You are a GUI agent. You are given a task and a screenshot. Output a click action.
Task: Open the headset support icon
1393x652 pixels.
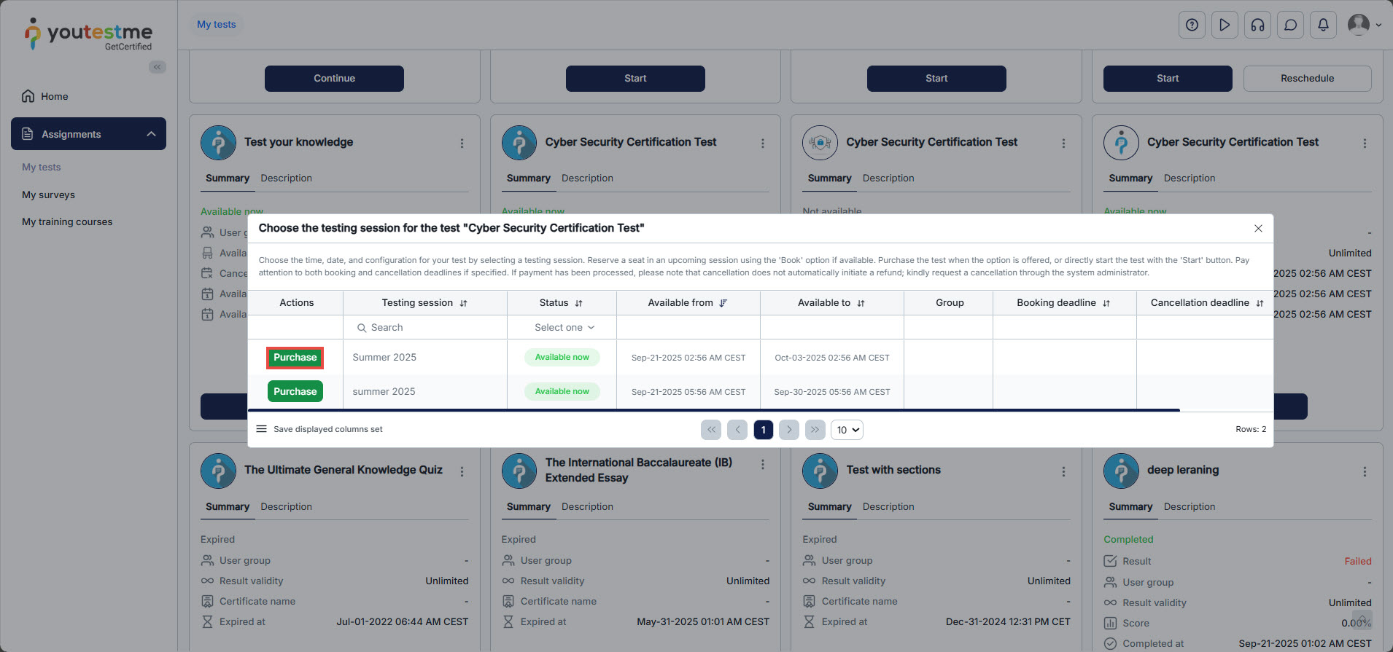[x=1257, y=25]
